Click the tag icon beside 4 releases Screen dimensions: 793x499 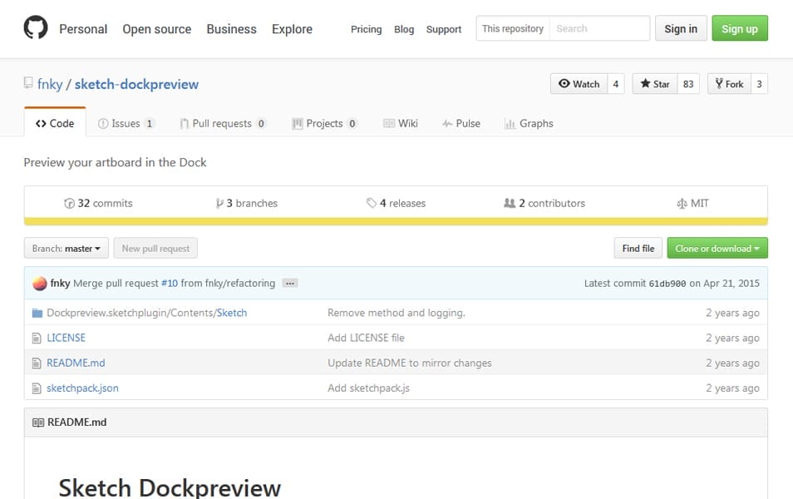[x=372, y=203]
